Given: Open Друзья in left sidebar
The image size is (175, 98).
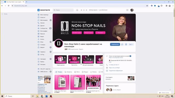Looking at the screenshot, I should tap(42, 26).
